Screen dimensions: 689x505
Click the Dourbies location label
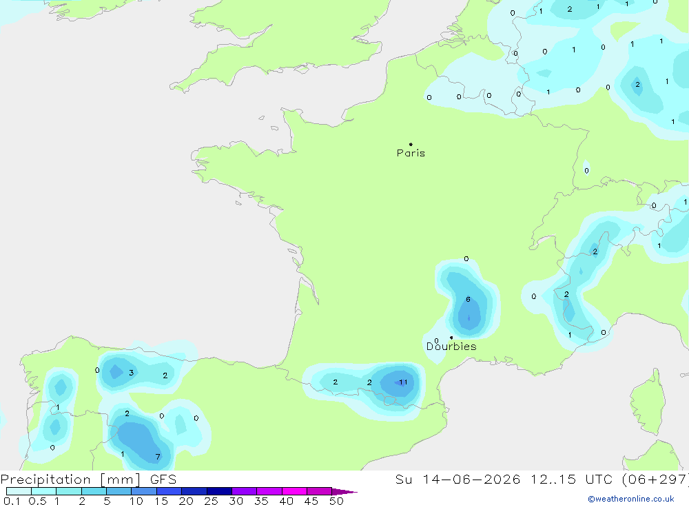point(451,347)
